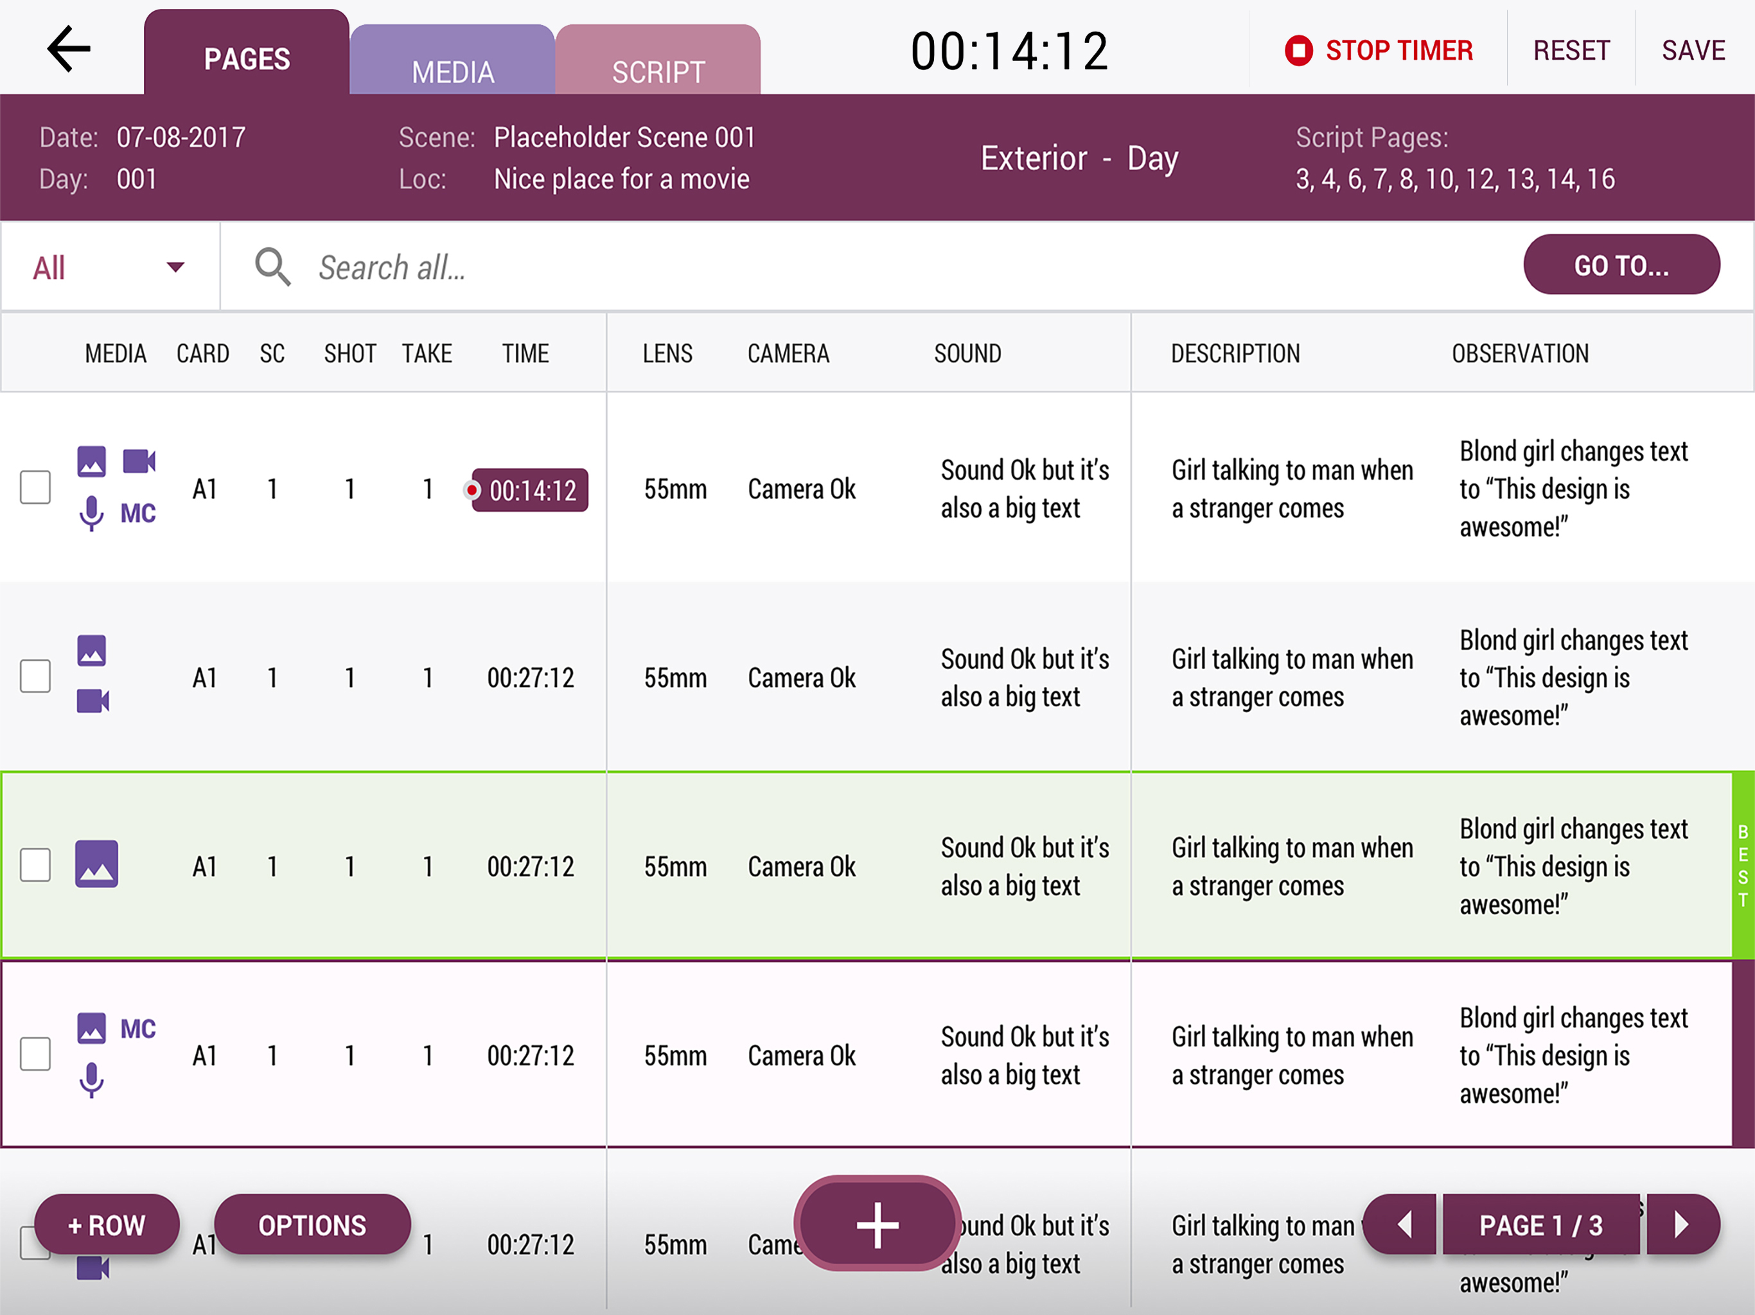The image size is (1755, 1315).
Task: Click the MC icon in the fourth row
Action: [x=138, y=1029]
